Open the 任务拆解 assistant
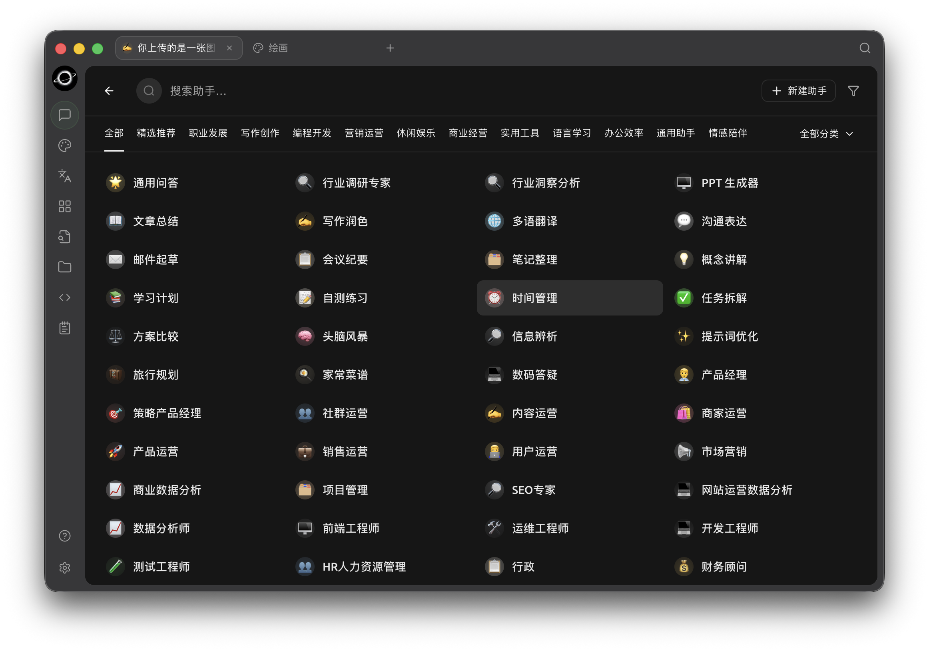This screenshot has height=651, width=929. click(759, 298)
